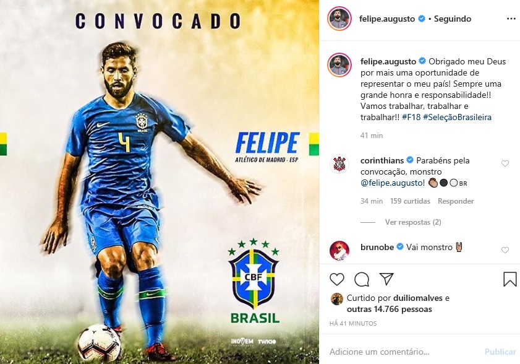Like brunobe's comment with small heart
Viewport: 520px width, 364px height.
click(505, 250)
